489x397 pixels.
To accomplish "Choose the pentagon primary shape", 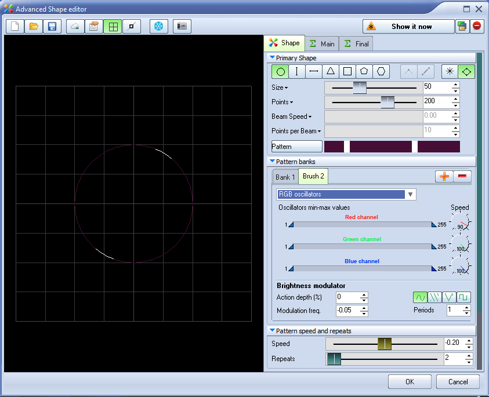I will click(x=364, y=71).
